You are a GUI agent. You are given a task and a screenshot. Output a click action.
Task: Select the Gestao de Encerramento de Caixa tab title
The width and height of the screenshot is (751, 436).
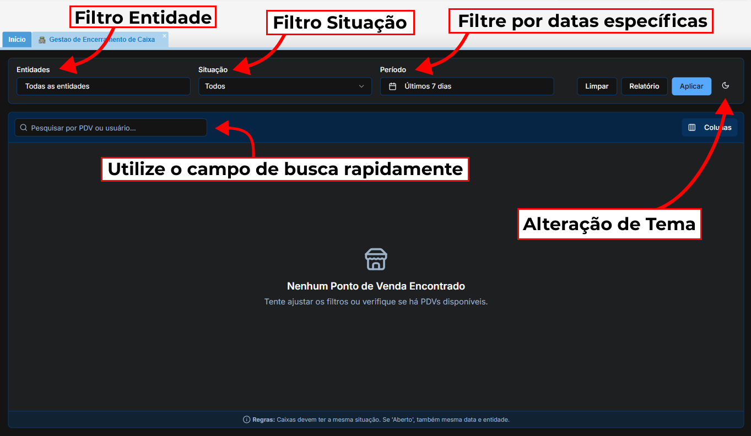(102, 40)
